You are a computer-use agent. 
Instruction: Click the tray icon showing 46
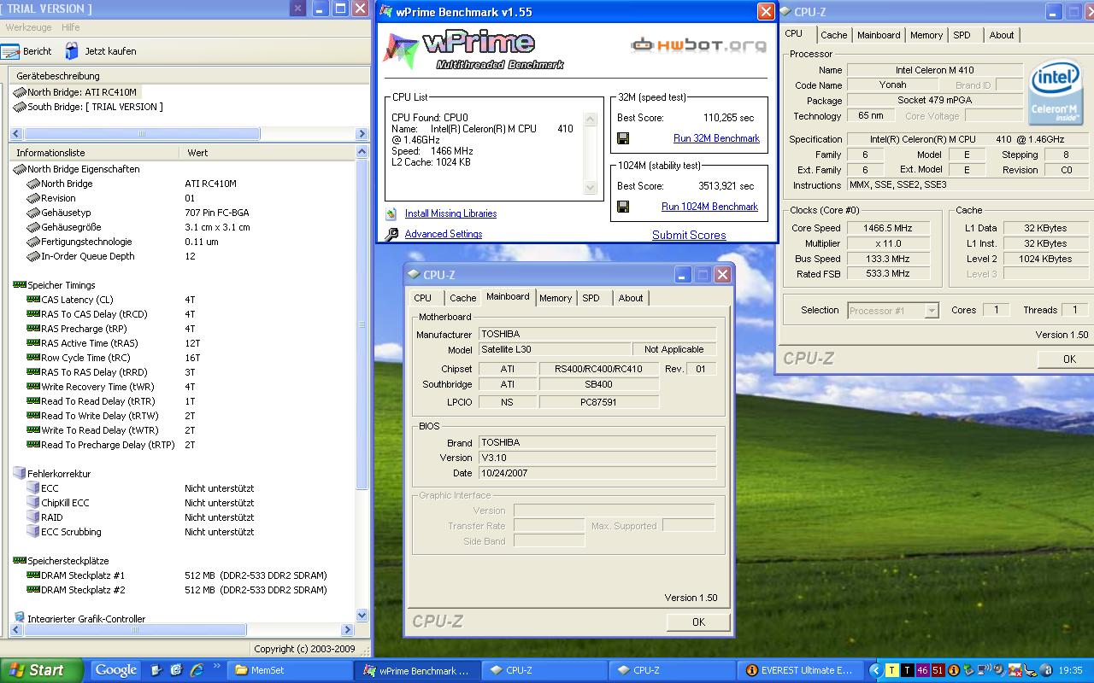click(922, 670)
